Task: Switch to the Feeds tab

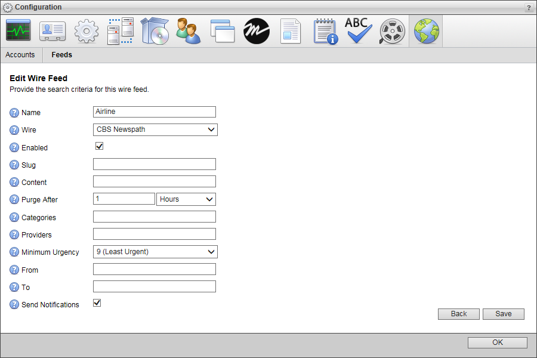Action: pos(61,55)
